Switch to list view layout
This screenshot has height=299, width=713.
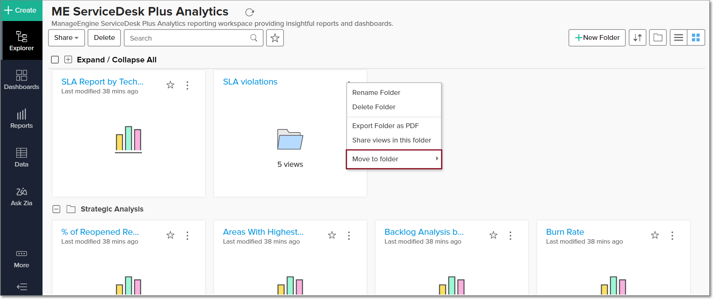(x=678, y=38)
